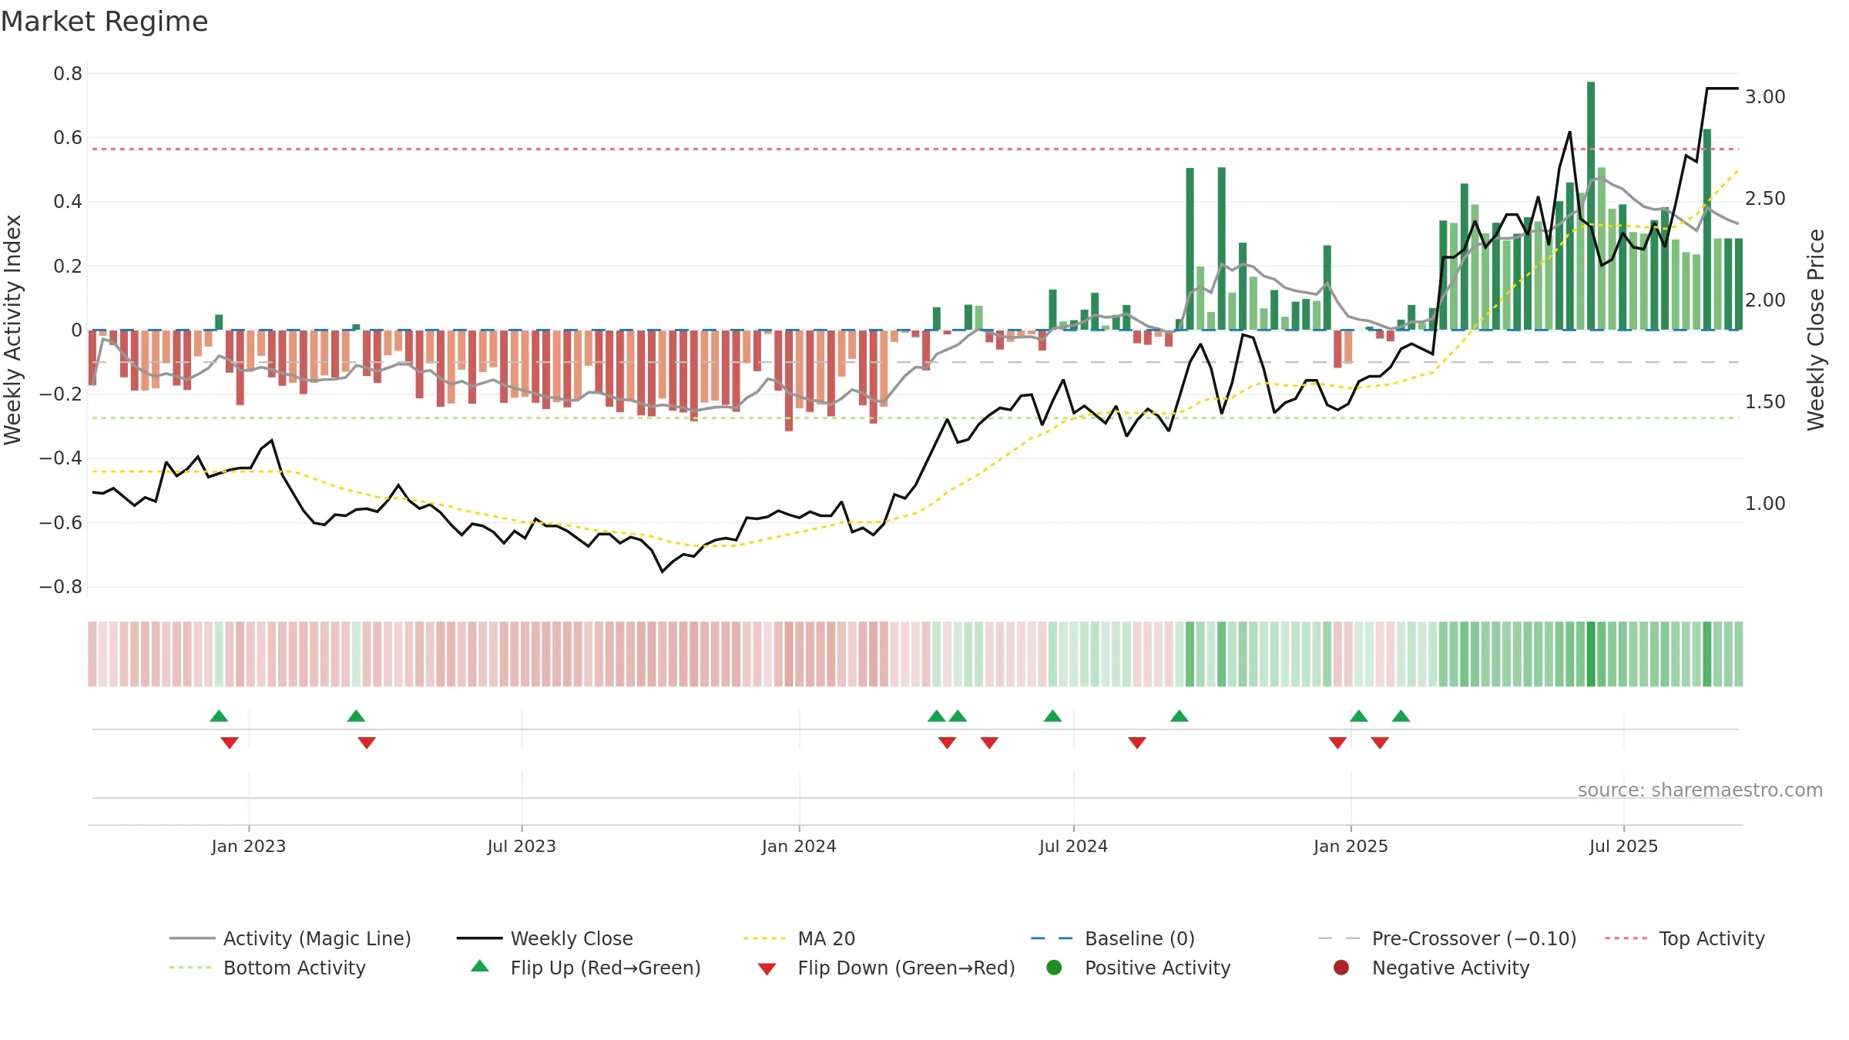Toggle the MA 20 legend entry
Screen dimensions: 1849x1040
click(x=800, y=938)
